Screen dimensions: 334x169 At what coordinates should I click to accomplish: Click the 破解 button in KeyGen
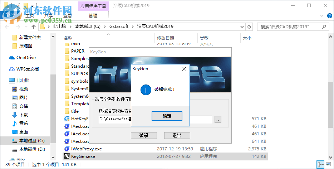[144, 135]
